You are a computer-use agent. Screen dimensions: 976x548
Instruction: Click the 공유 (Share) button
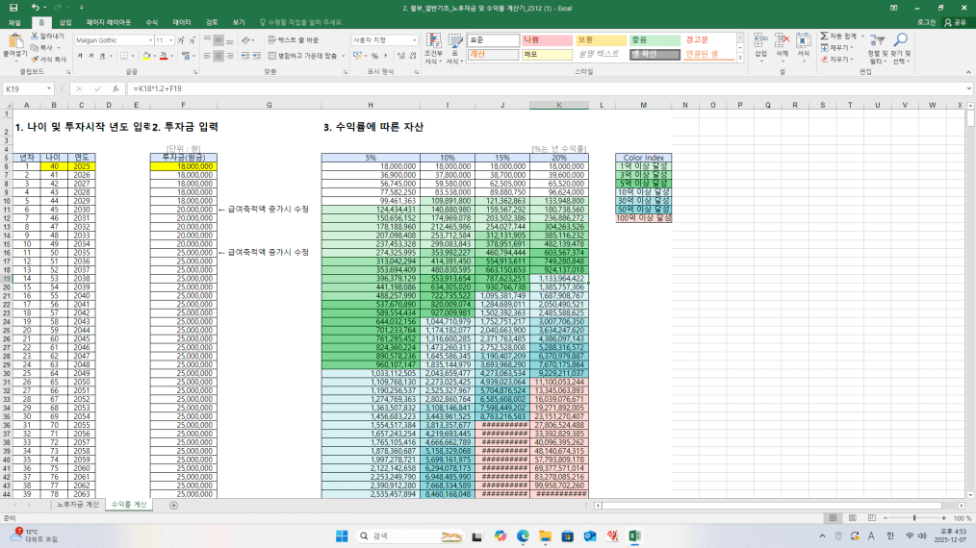[955, 21]
